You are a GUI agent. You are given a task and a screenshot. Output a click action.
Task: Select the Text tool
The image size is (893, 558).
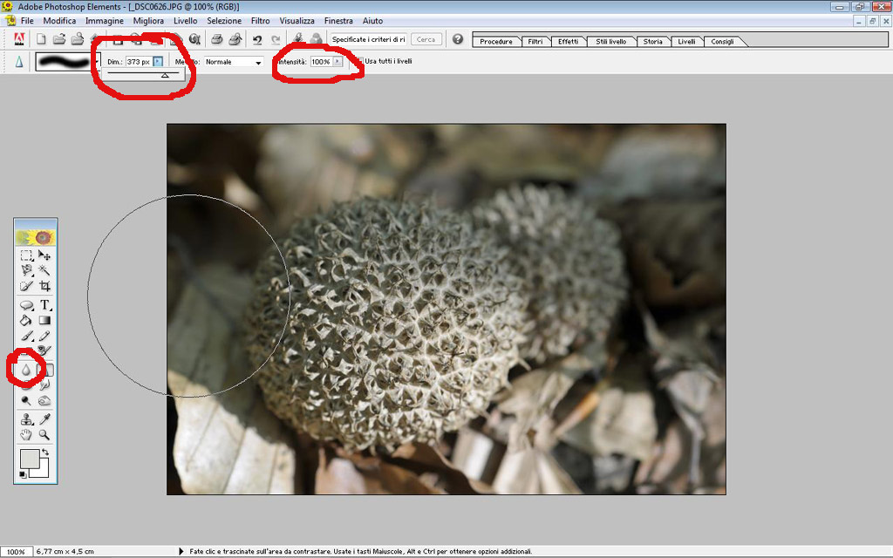coord(44,305)
